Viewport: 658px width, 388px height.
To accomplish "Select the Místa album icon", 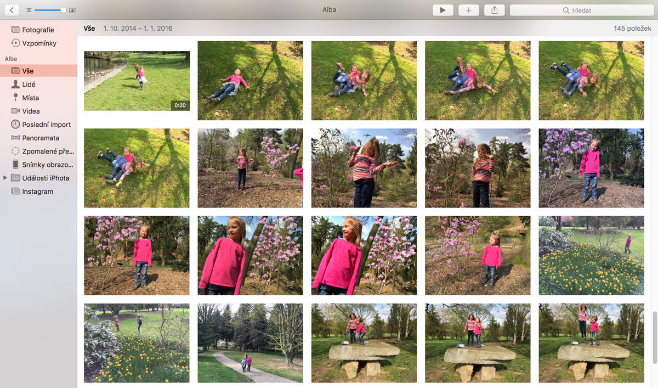I will coord(15,98).
